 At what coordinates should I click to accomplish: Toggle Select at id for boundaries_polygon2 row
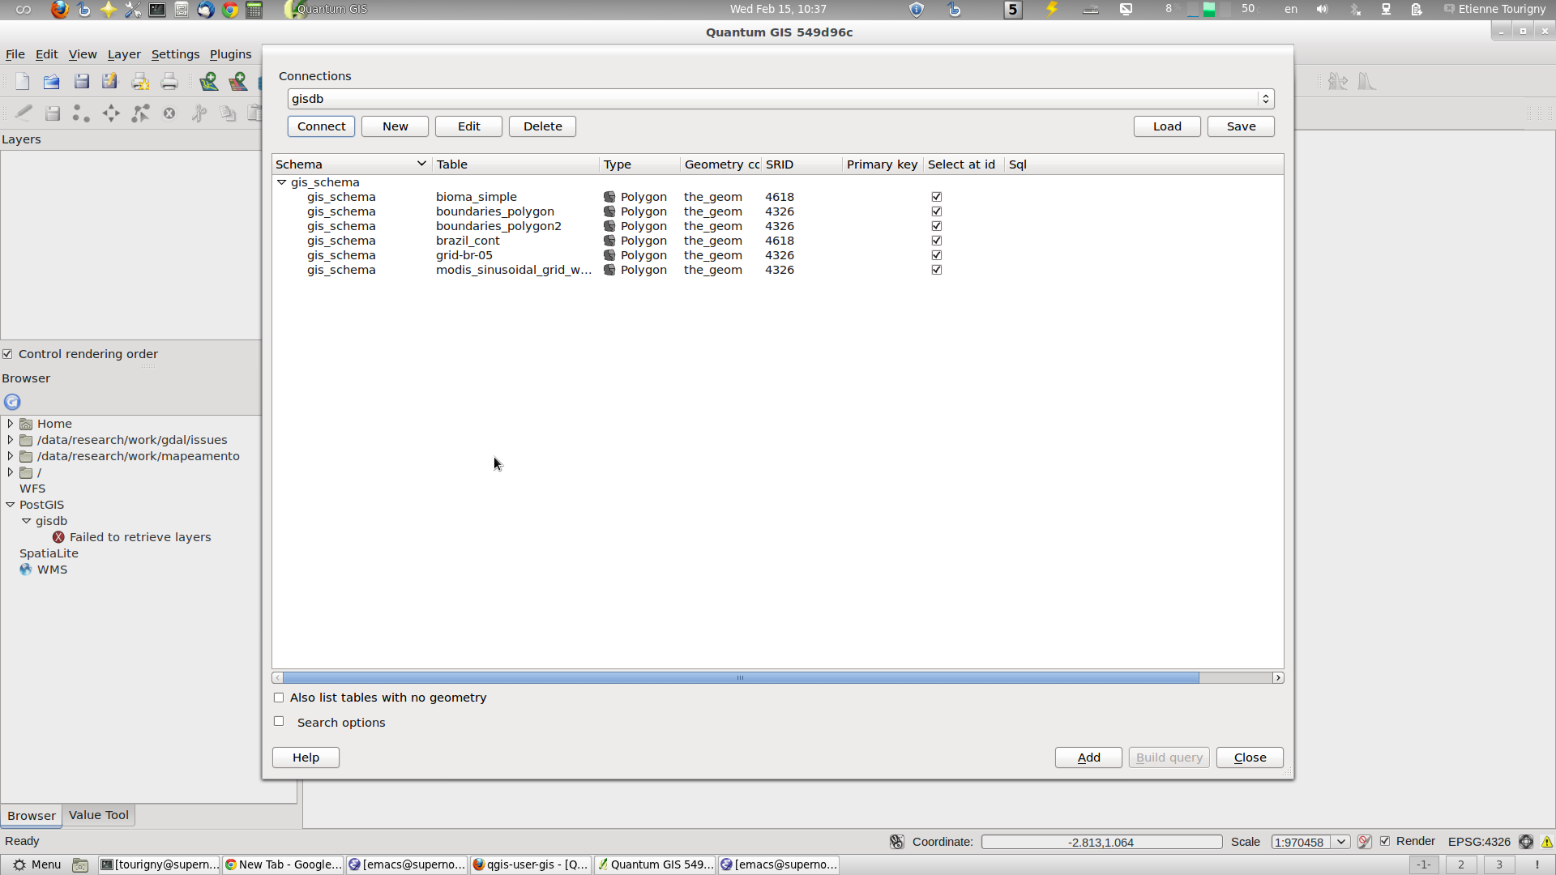[937, 226]
